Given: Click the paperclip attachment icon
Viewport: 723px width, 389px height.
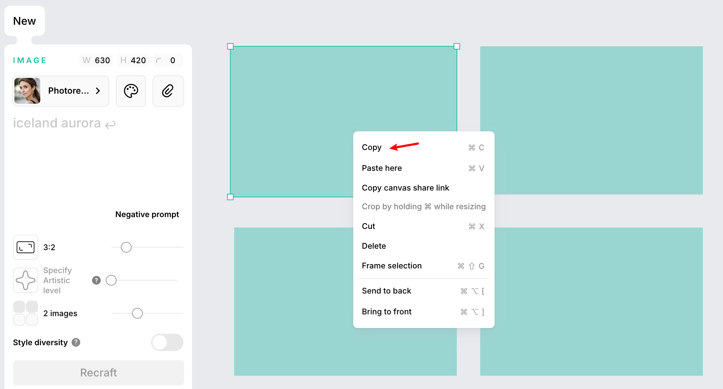Looking at the screenshot, I should (x=168, y=91).
